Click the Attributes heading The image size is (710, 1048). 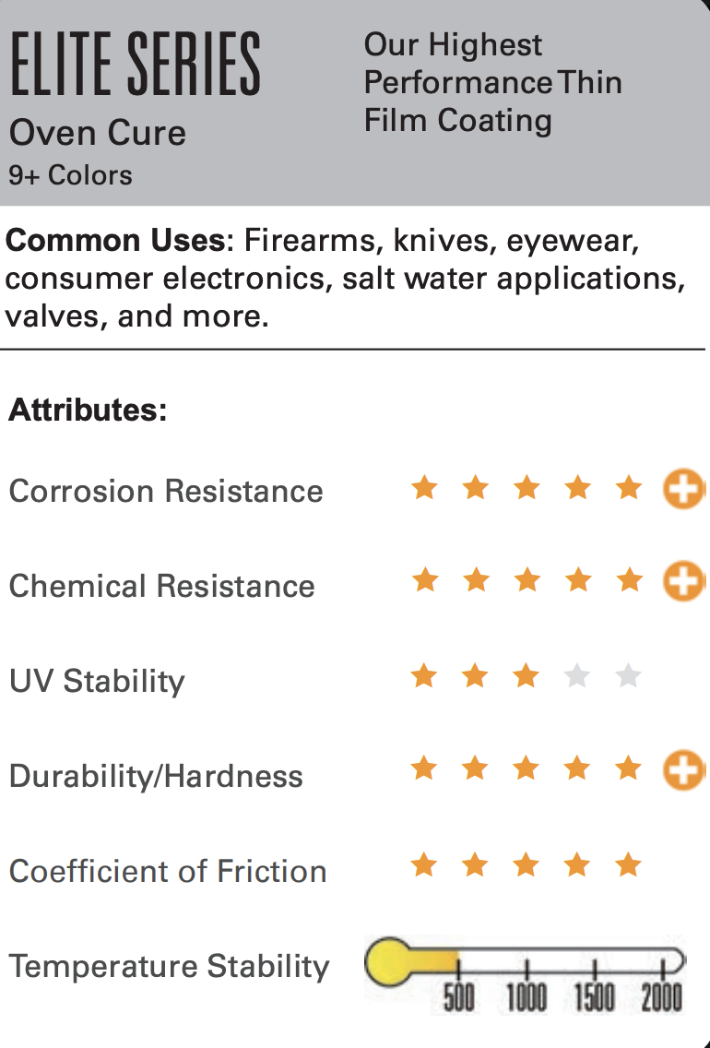tap(88, 410)
